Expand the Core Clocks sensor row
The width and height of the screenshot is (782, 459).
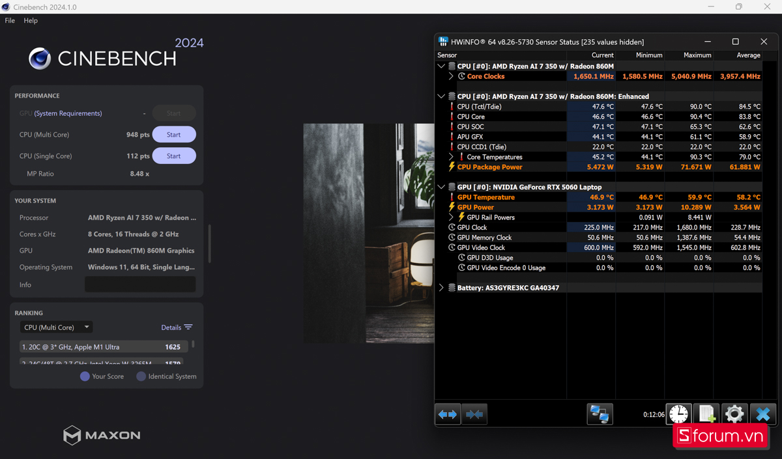451,76
